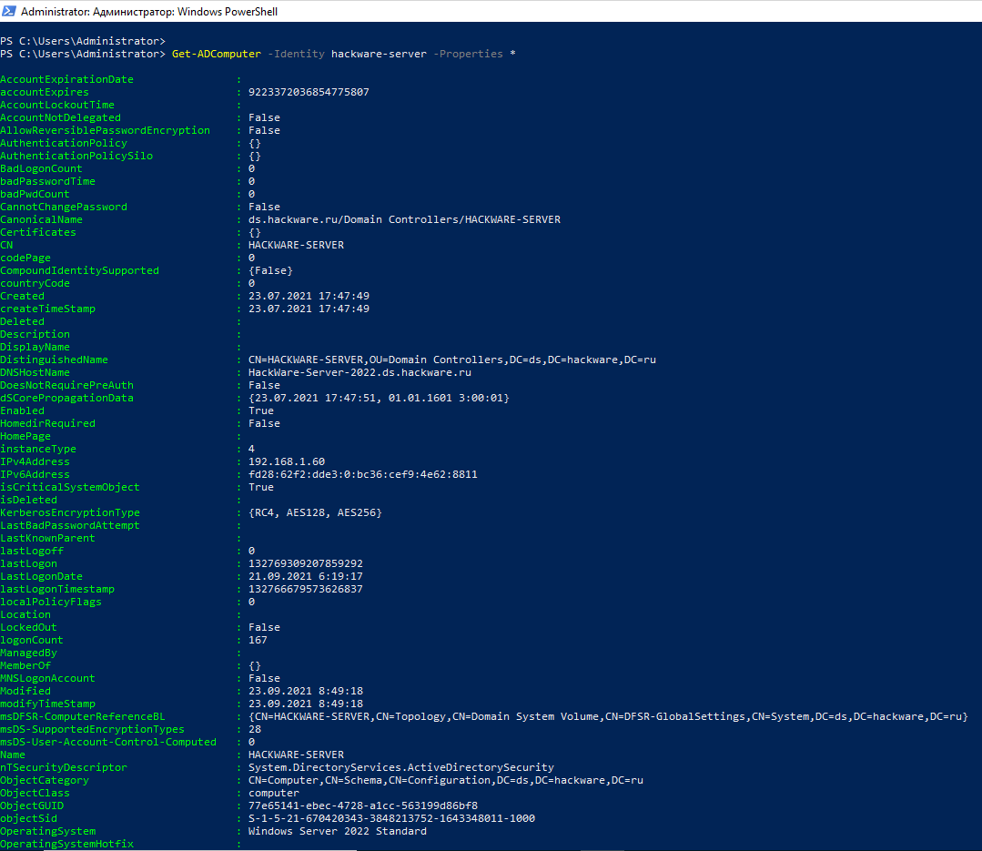Click the ObjectGUID value
982x851 pixels.
(362, 805)
